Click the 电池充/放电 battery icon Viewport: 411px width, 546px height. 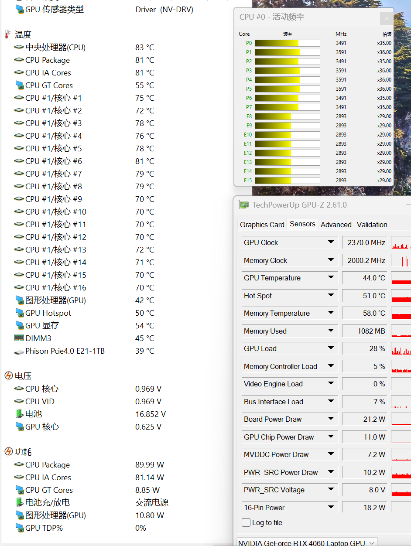[19, 502]
